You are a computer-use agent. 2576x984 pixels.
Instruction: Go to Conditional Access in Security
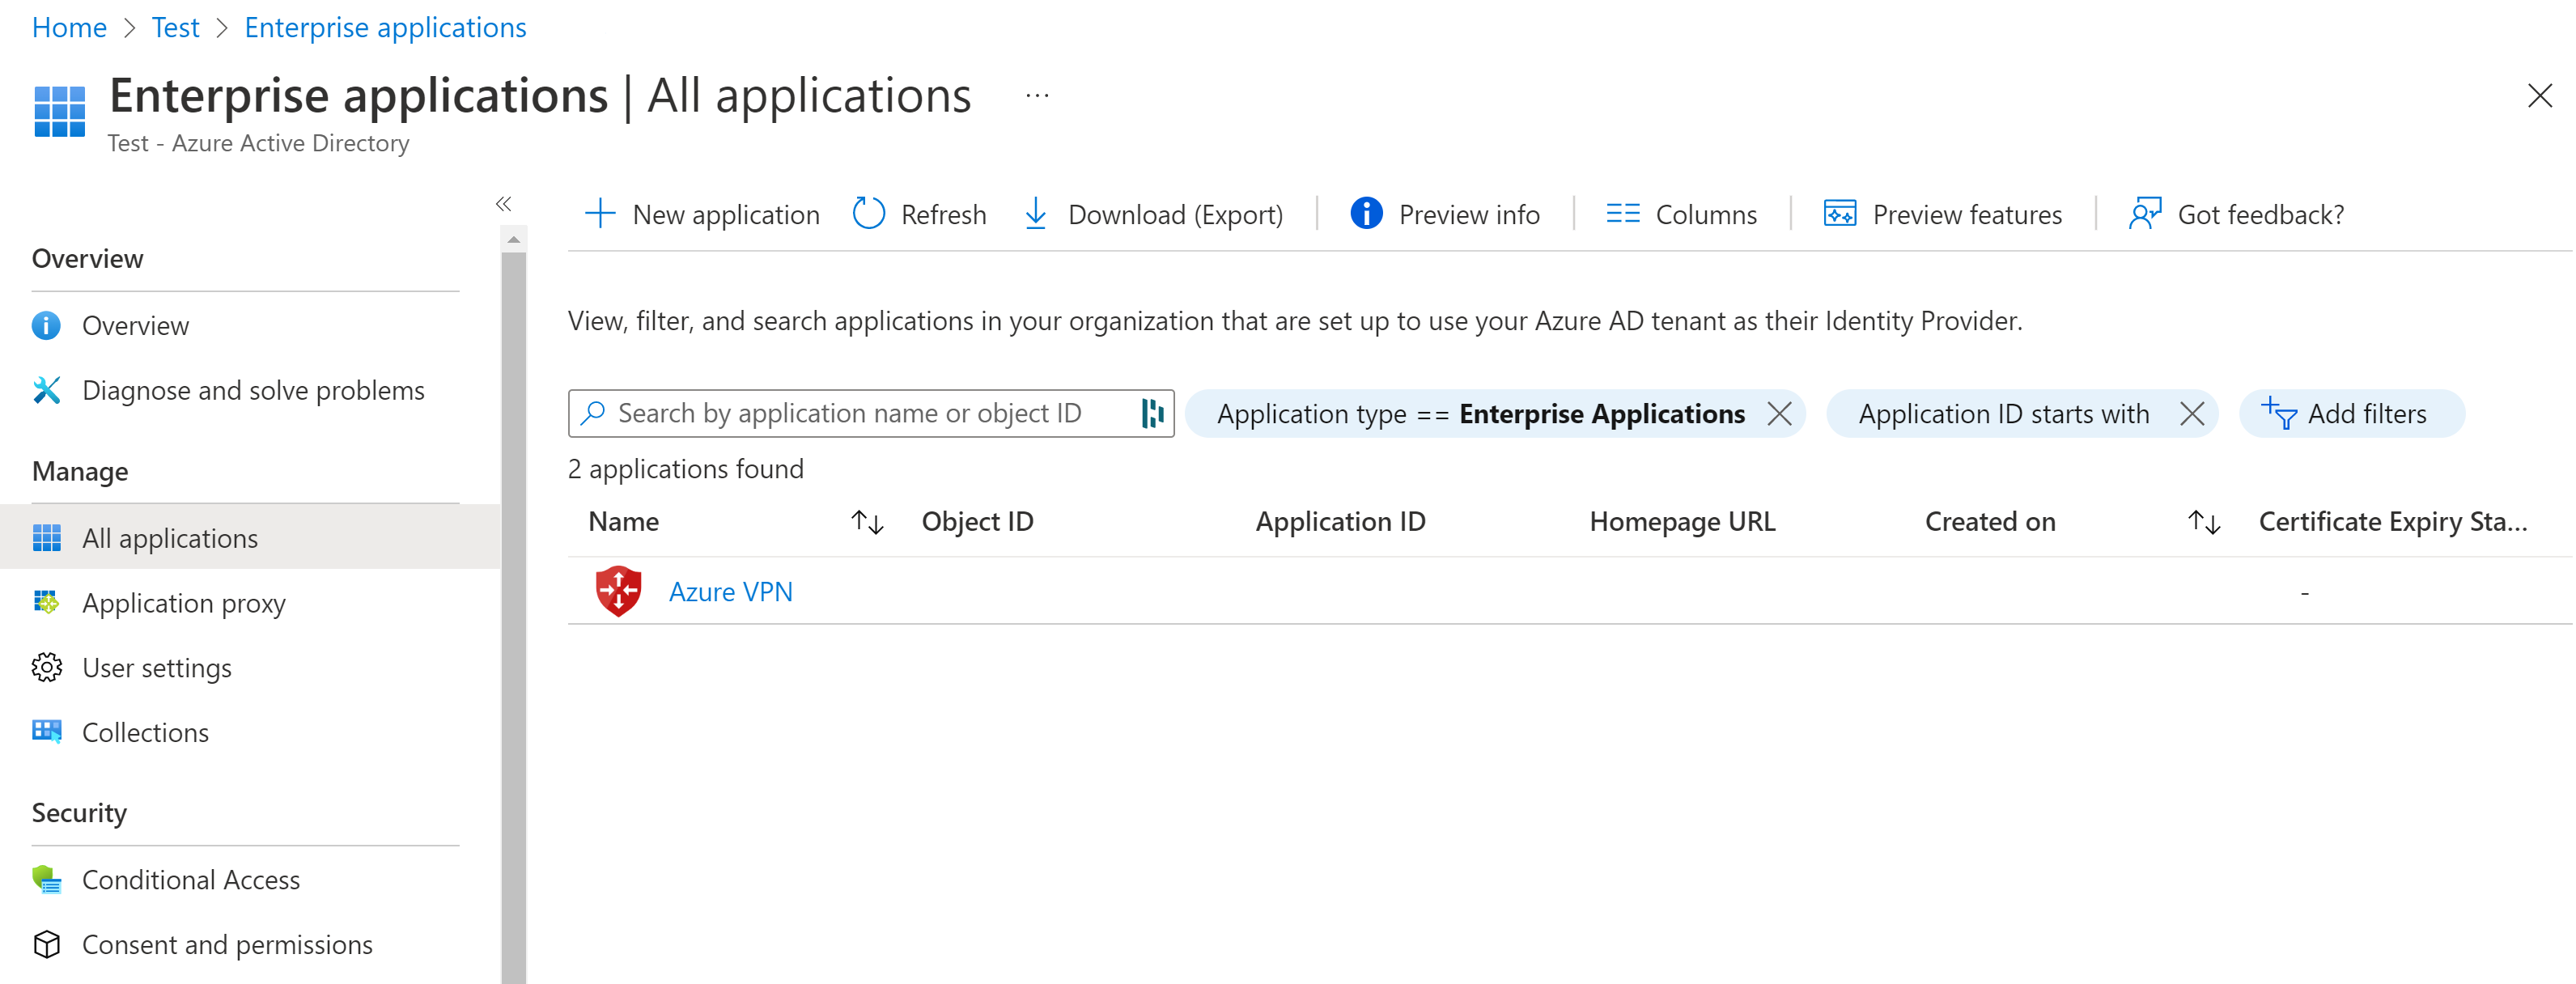click(x=190, y=880)
